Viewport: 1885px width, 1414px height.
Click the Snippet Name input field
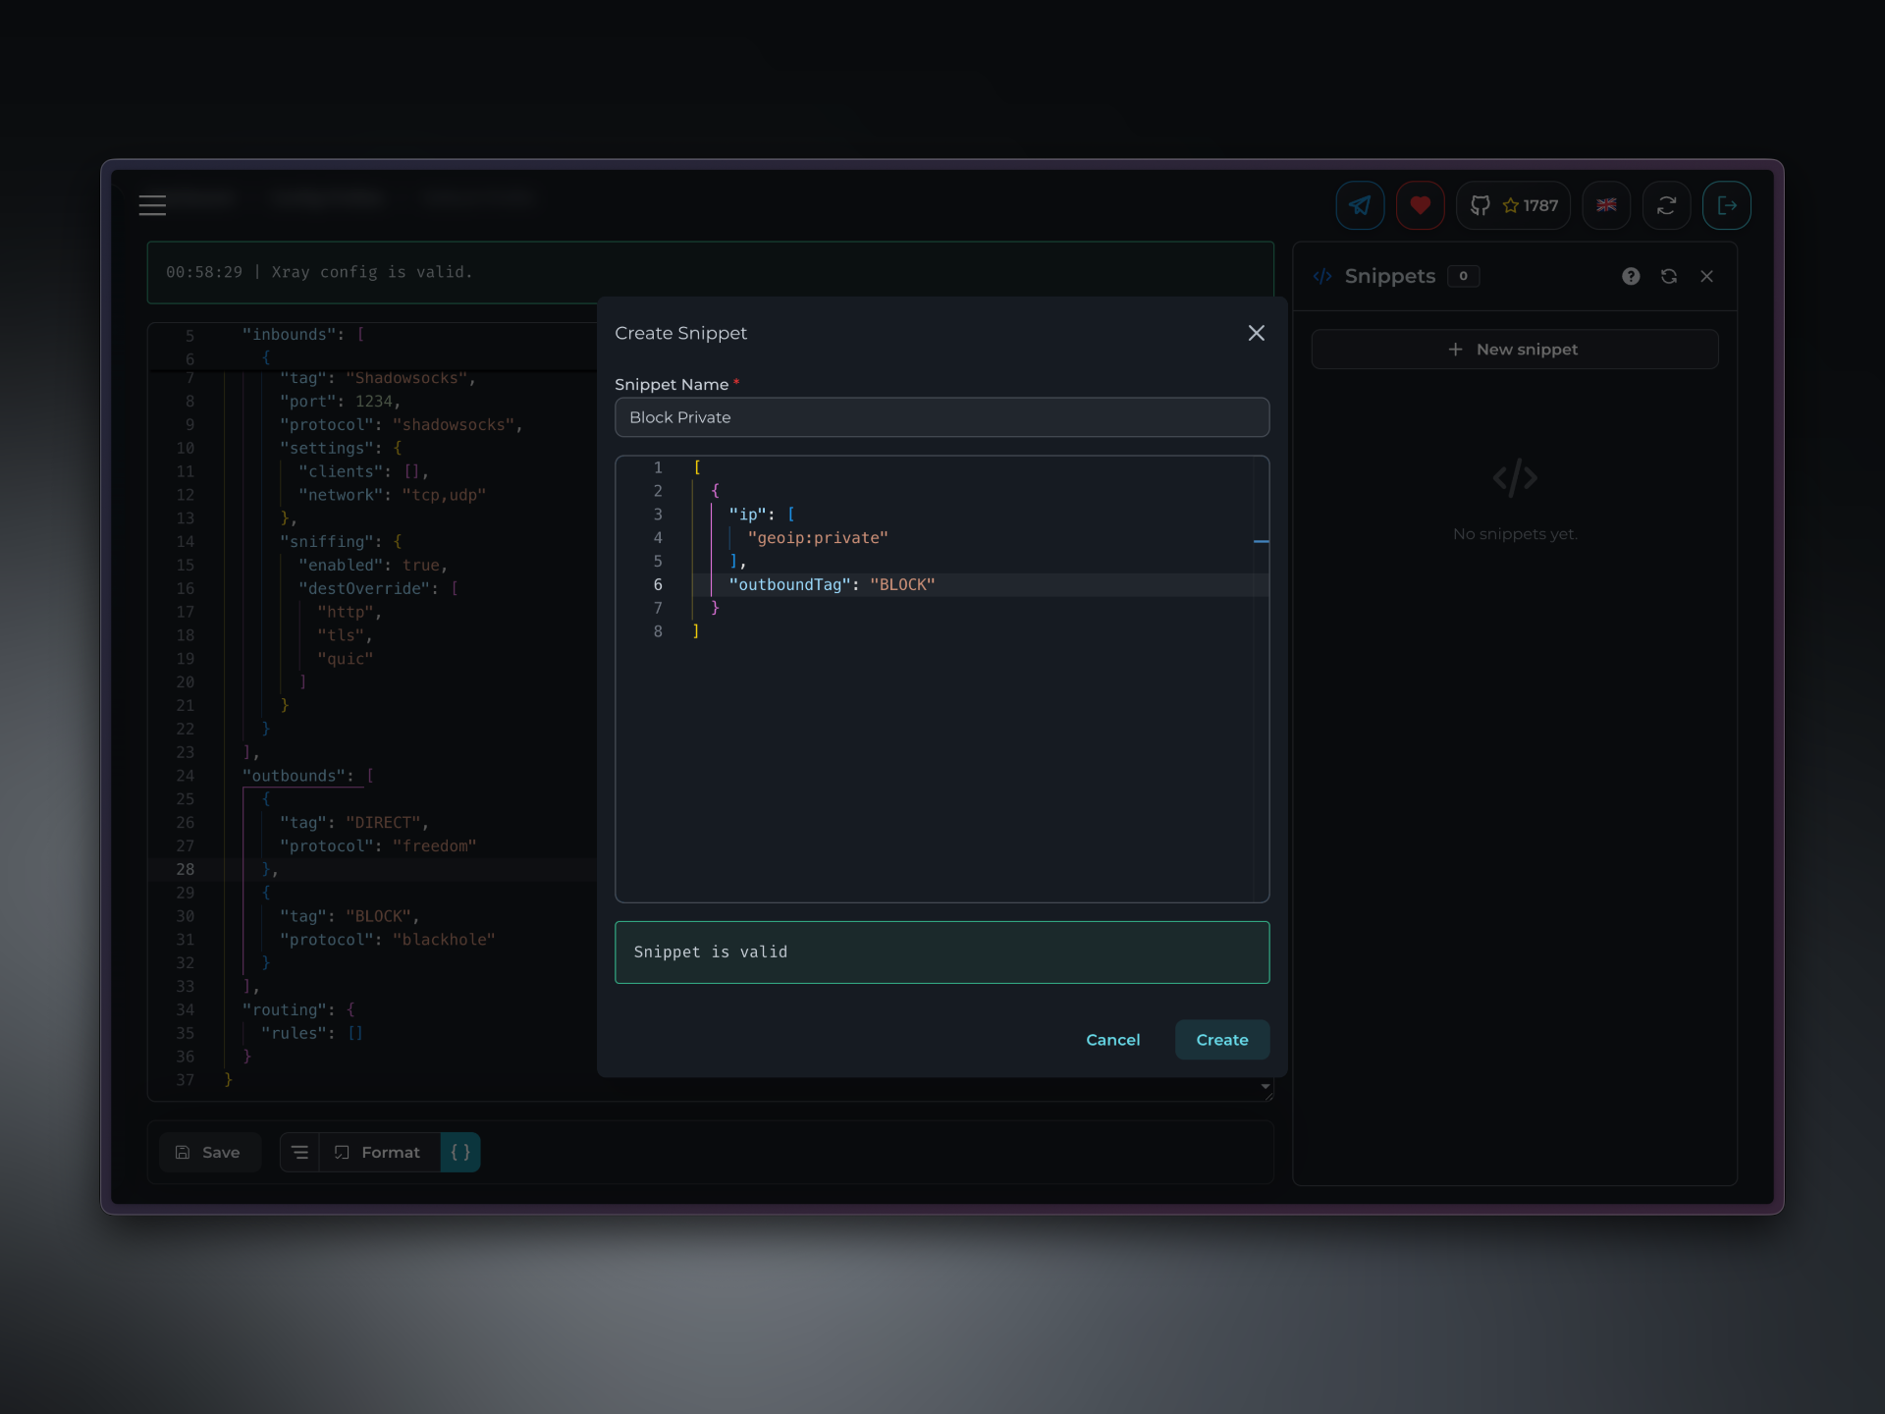(x=941, y=417)
